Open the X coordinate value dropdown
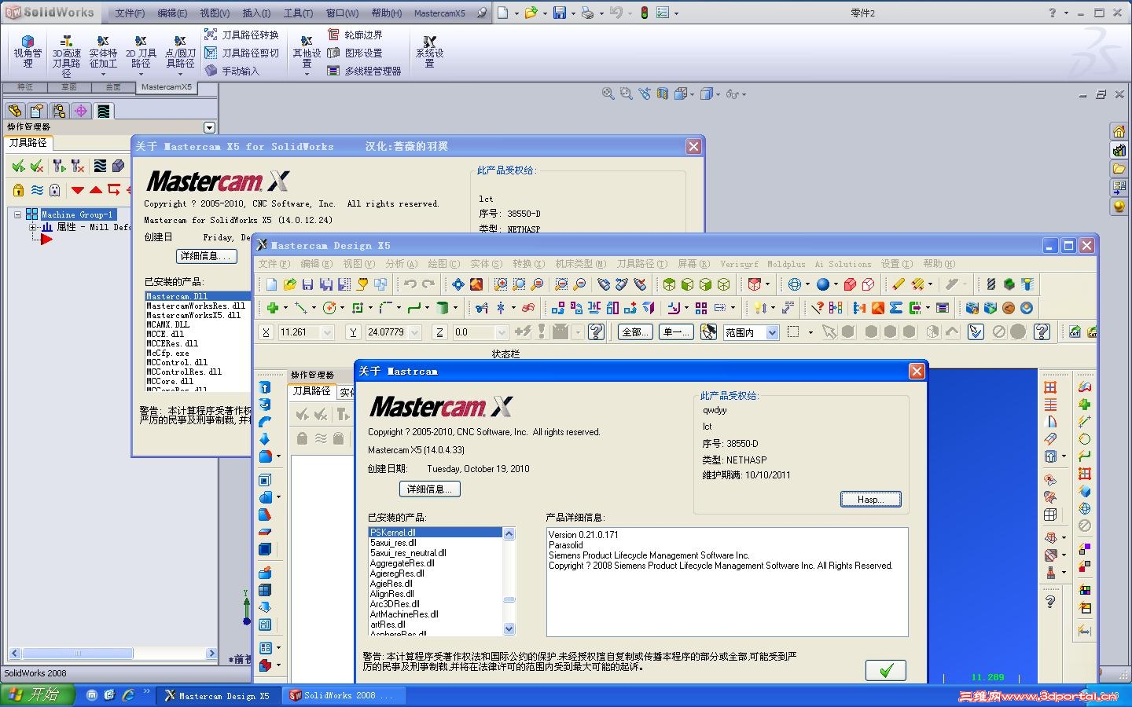1132x707 pixels. tap(327, 332)
